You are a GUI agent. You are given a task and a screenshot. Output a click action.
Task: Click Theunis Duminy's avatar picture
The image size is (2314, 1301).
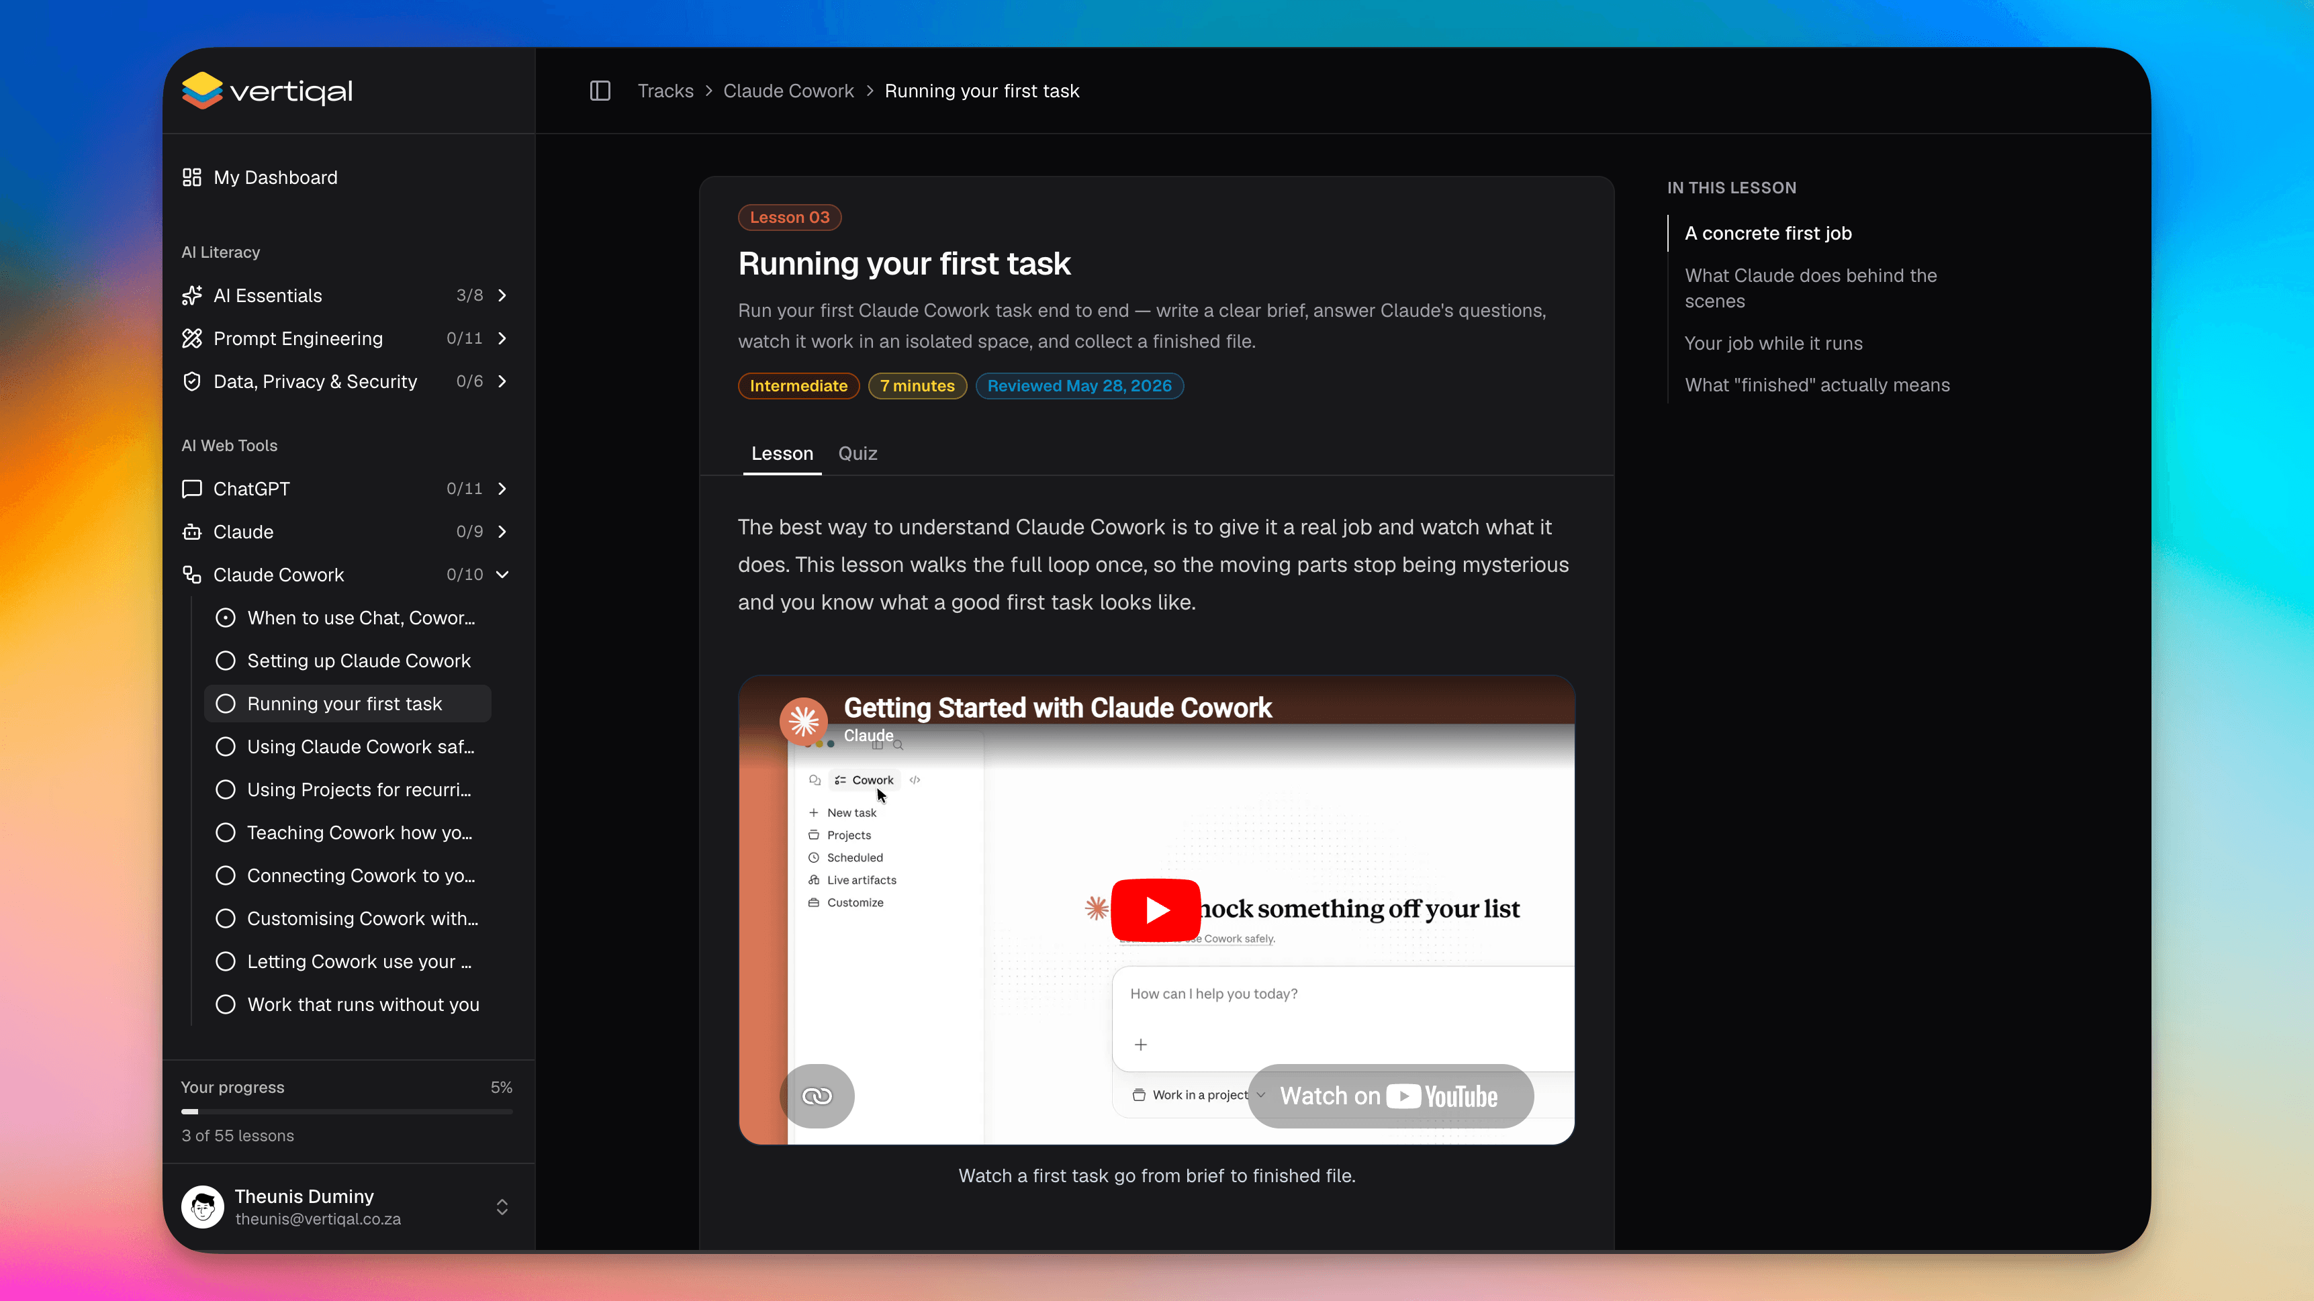(203, 1207)
